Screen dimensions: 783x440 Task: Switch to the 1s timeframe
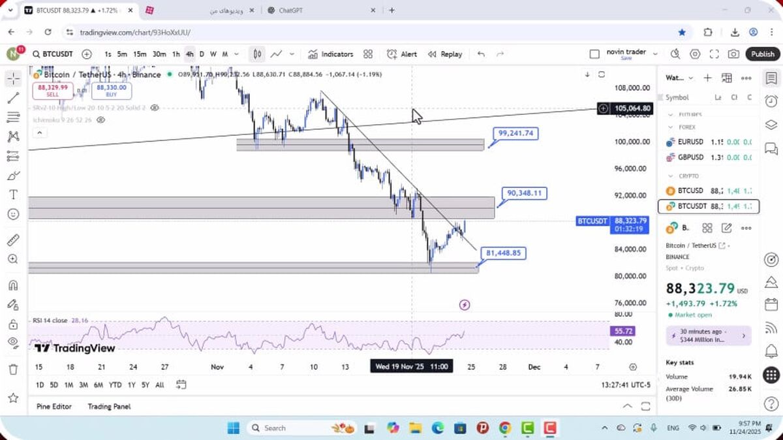click(108, 54)
